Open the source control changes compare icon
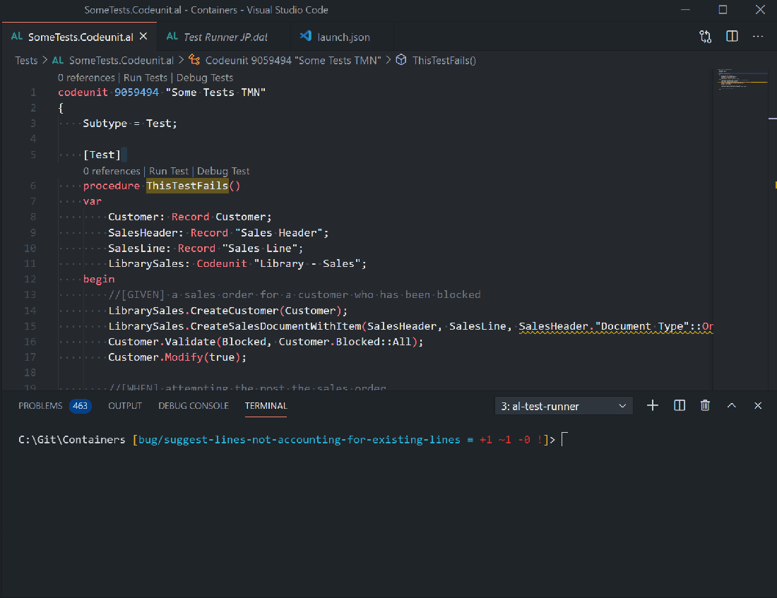The height and width of the screenshot is (598, 777). coord(705,37)
